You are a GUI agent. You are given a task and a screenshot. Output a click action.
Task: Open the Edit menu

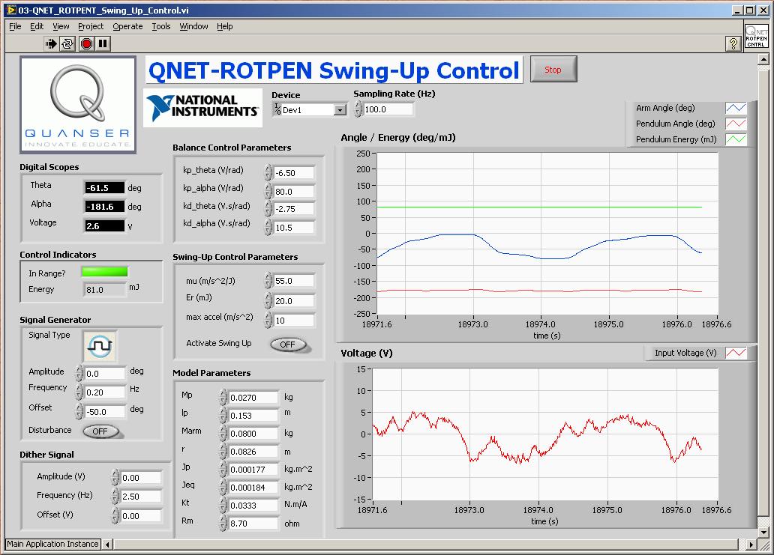coord(37,27)
